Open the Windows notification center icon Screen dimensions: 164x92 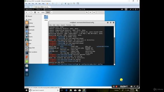137,90
